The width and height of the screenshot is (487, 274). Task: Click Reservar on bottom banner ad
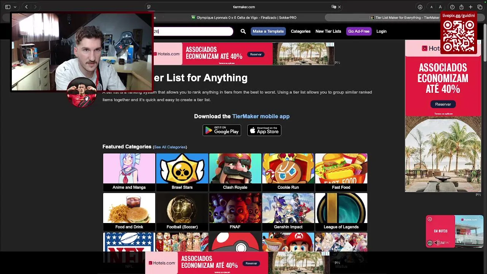(x=251, y=263)
